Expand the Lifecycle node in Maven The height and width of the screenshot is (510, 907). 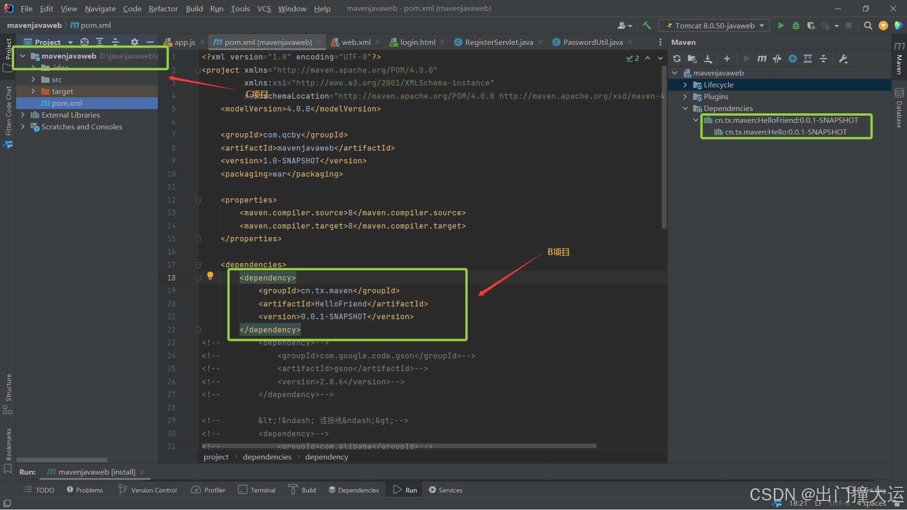click(685, 85)
